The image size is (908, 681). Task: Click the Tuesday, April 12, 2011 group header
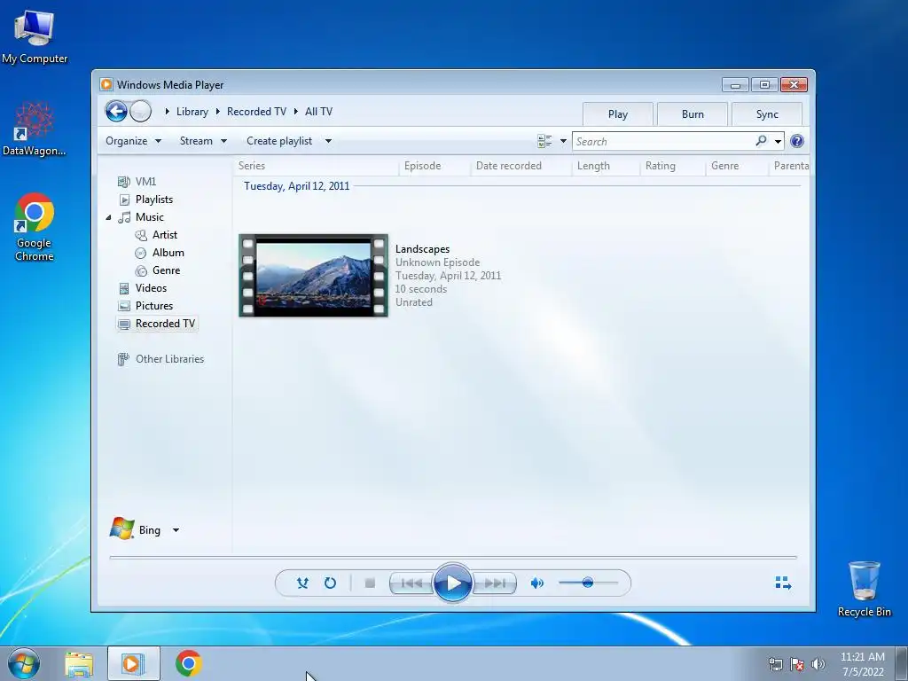tap(296, 186)
